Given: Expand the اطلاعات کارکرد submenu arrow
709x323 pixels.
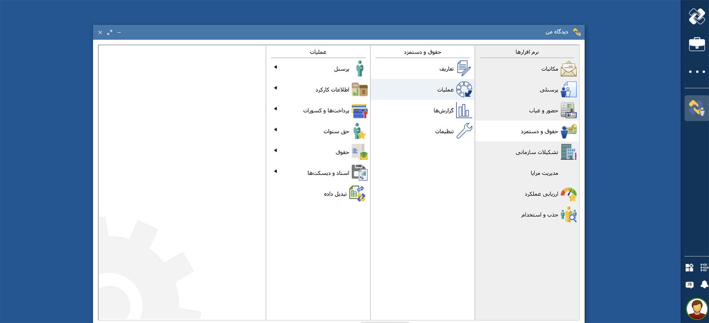Looking at the screenshot, I should point(275,88).
